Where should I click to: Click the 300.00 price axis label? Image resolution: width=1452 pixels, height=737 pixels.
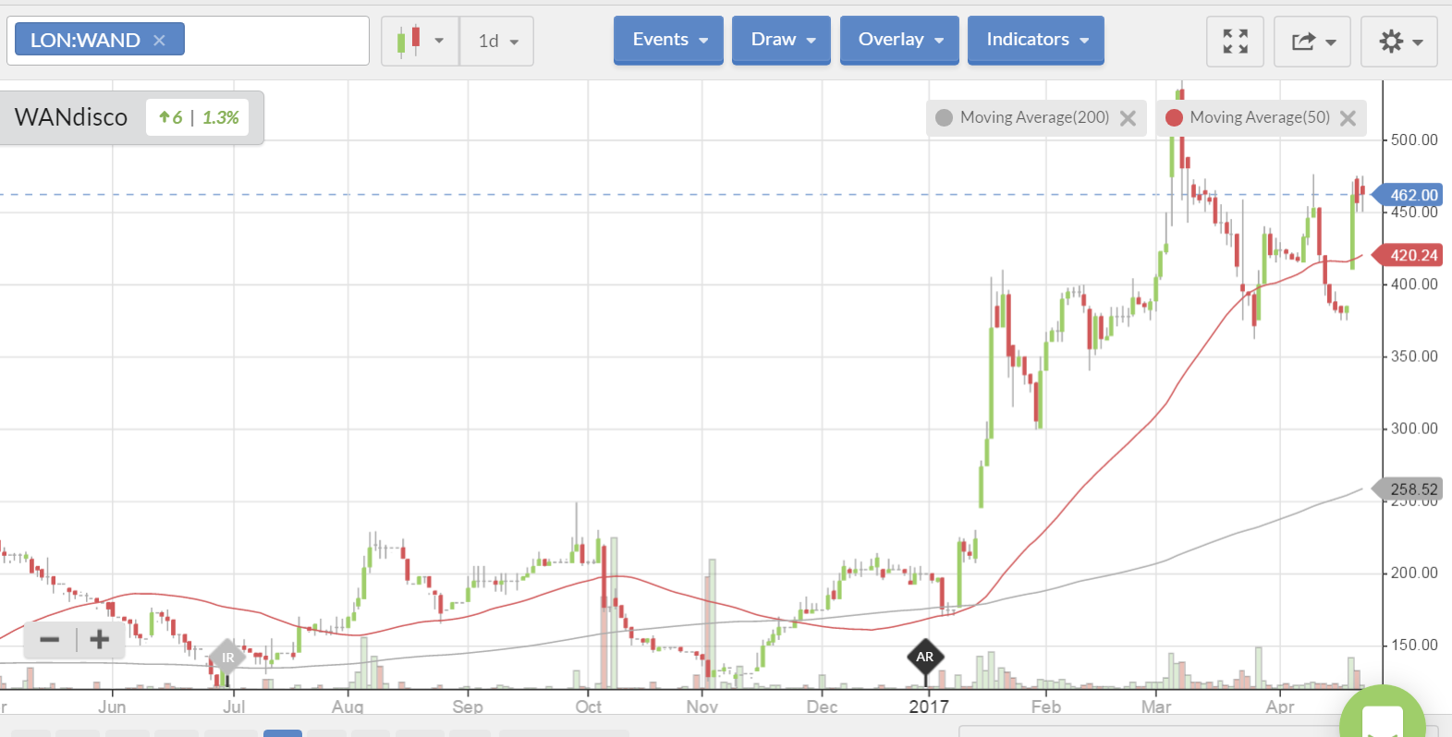pyautogui.click(x=1414, y=429)
